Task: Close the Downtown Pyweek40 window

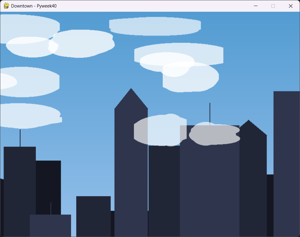Action: coord(290,6)
